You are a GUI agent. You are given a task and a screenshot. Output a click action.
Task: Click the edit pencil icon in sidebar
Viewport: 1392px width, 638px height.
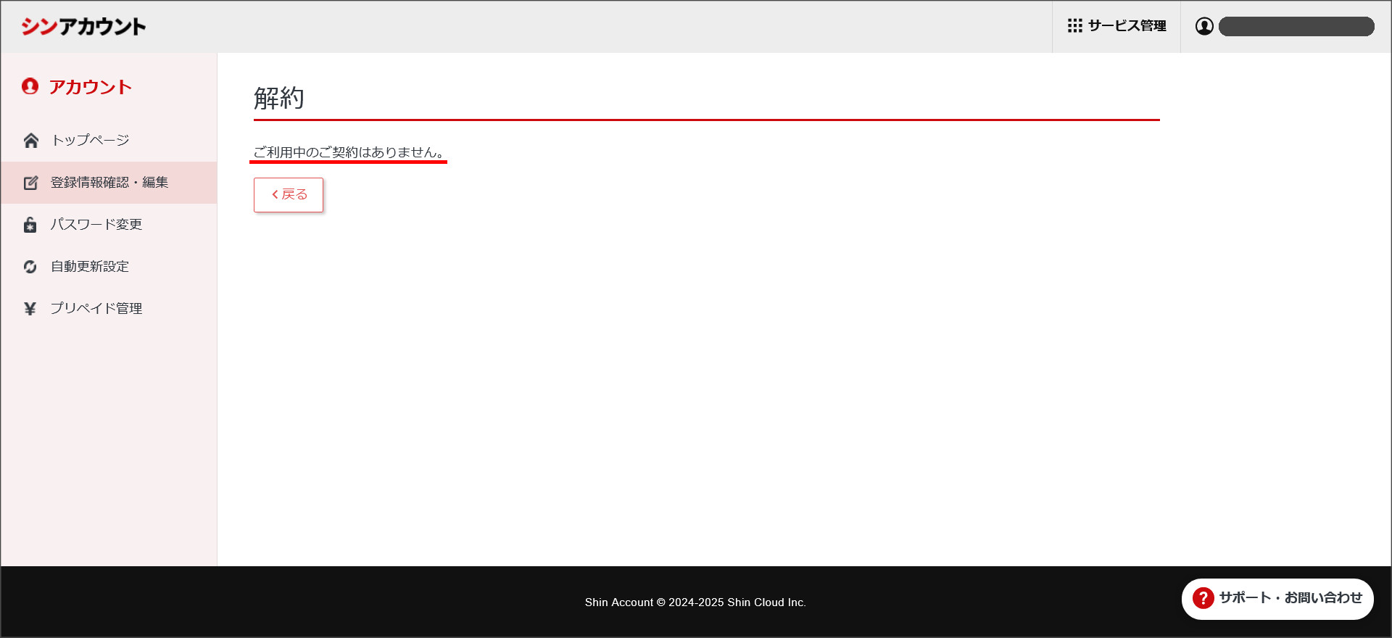30,183
